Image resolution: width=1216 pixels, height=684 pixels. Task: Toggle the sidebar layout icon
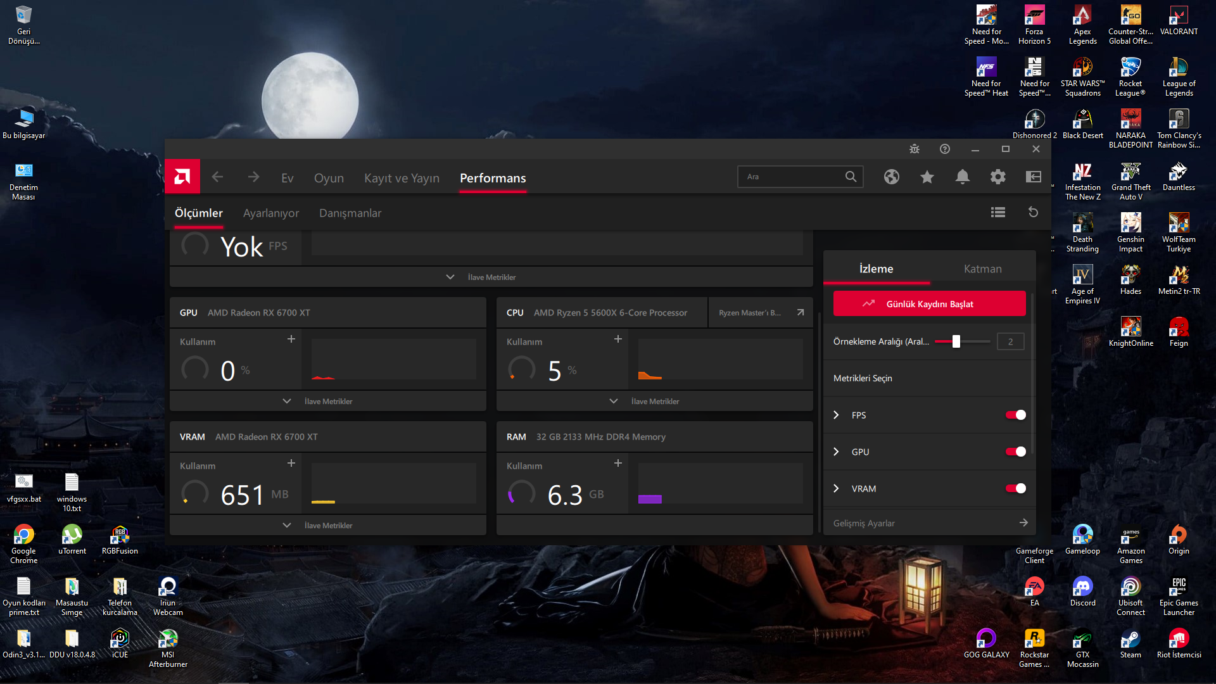click(1033, 177)
